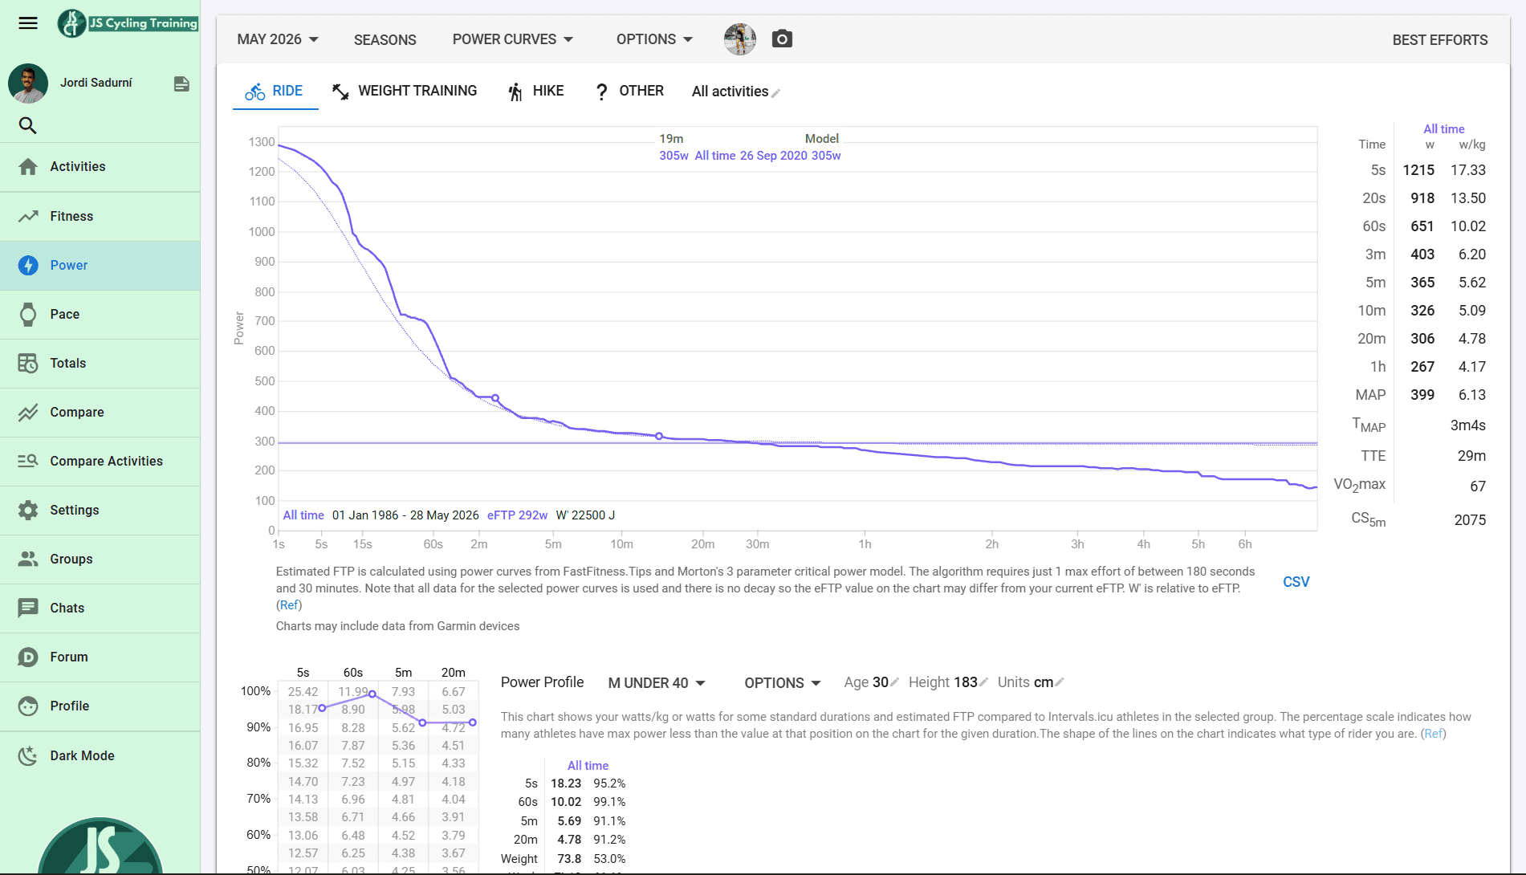Screen dimensions: 1526x875
Task: Expand the M UNDER 40 group dropdown
Action: 657,683
